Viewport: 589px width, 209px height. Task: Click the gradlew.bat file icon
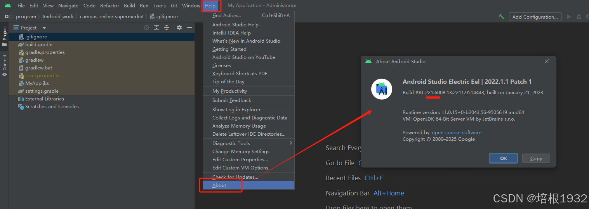tap(22, 68)
